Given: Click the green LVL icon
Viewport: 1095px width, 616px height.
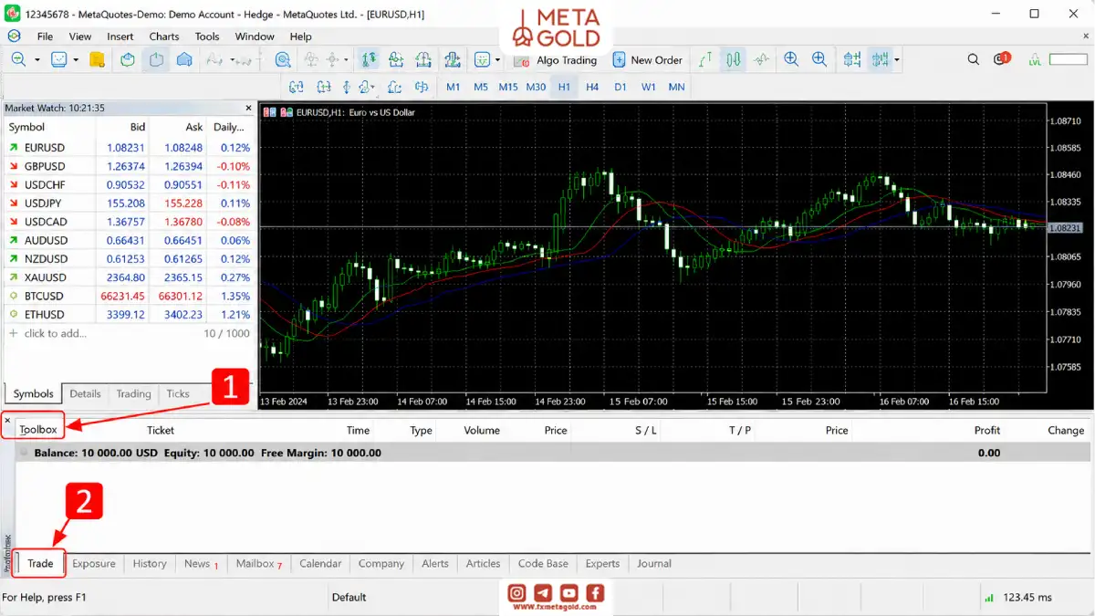Looking at the screenshot, I should pos(1035,59).
